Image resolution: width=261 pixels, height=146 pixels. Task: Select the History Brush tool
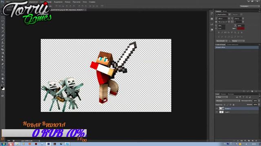point(3,46)
